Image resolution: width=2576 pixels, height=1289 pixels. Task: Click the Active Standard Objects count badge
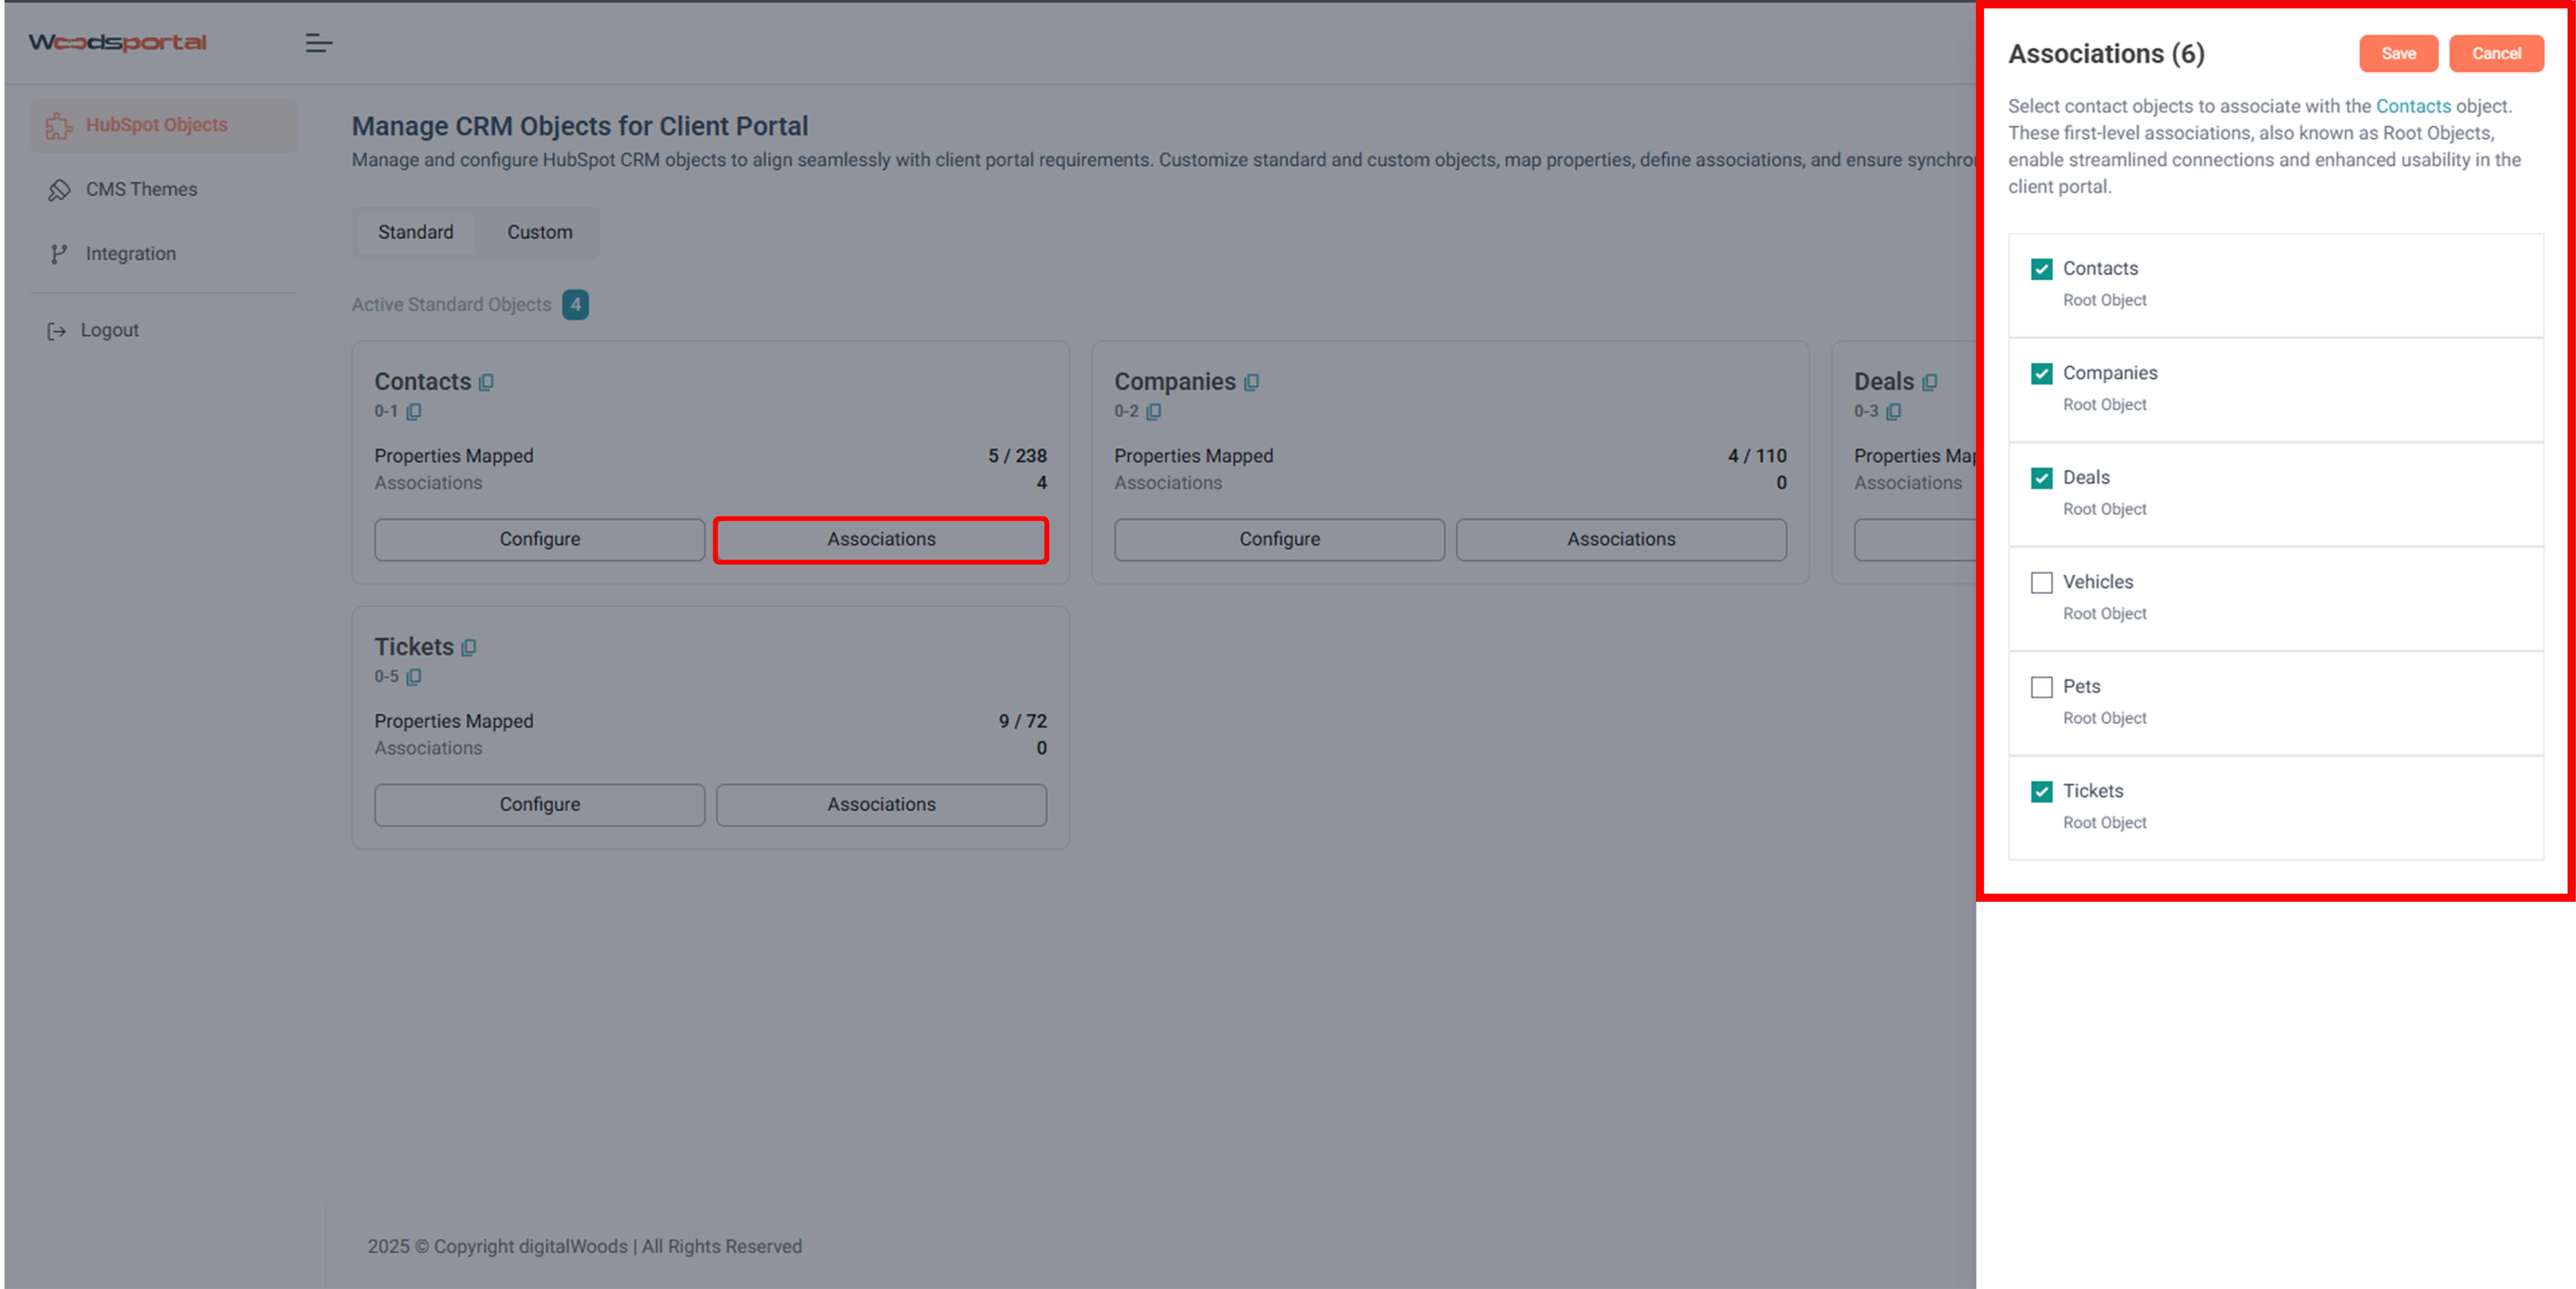(575, 305)
